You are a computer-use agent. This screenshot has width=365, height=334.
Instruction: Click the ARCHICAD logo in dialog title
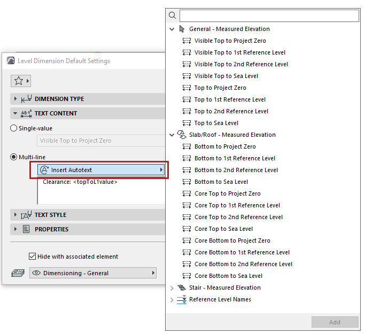point(11,60)
